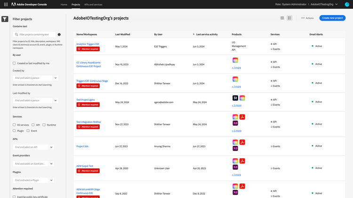
Task: Check Created or last modified by me
Action: pyautogui.click(x=14, y=63)
